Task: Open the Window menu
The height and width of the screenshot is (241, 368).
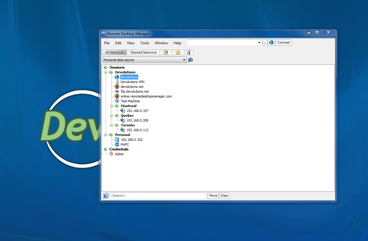Action: point(161,43)
